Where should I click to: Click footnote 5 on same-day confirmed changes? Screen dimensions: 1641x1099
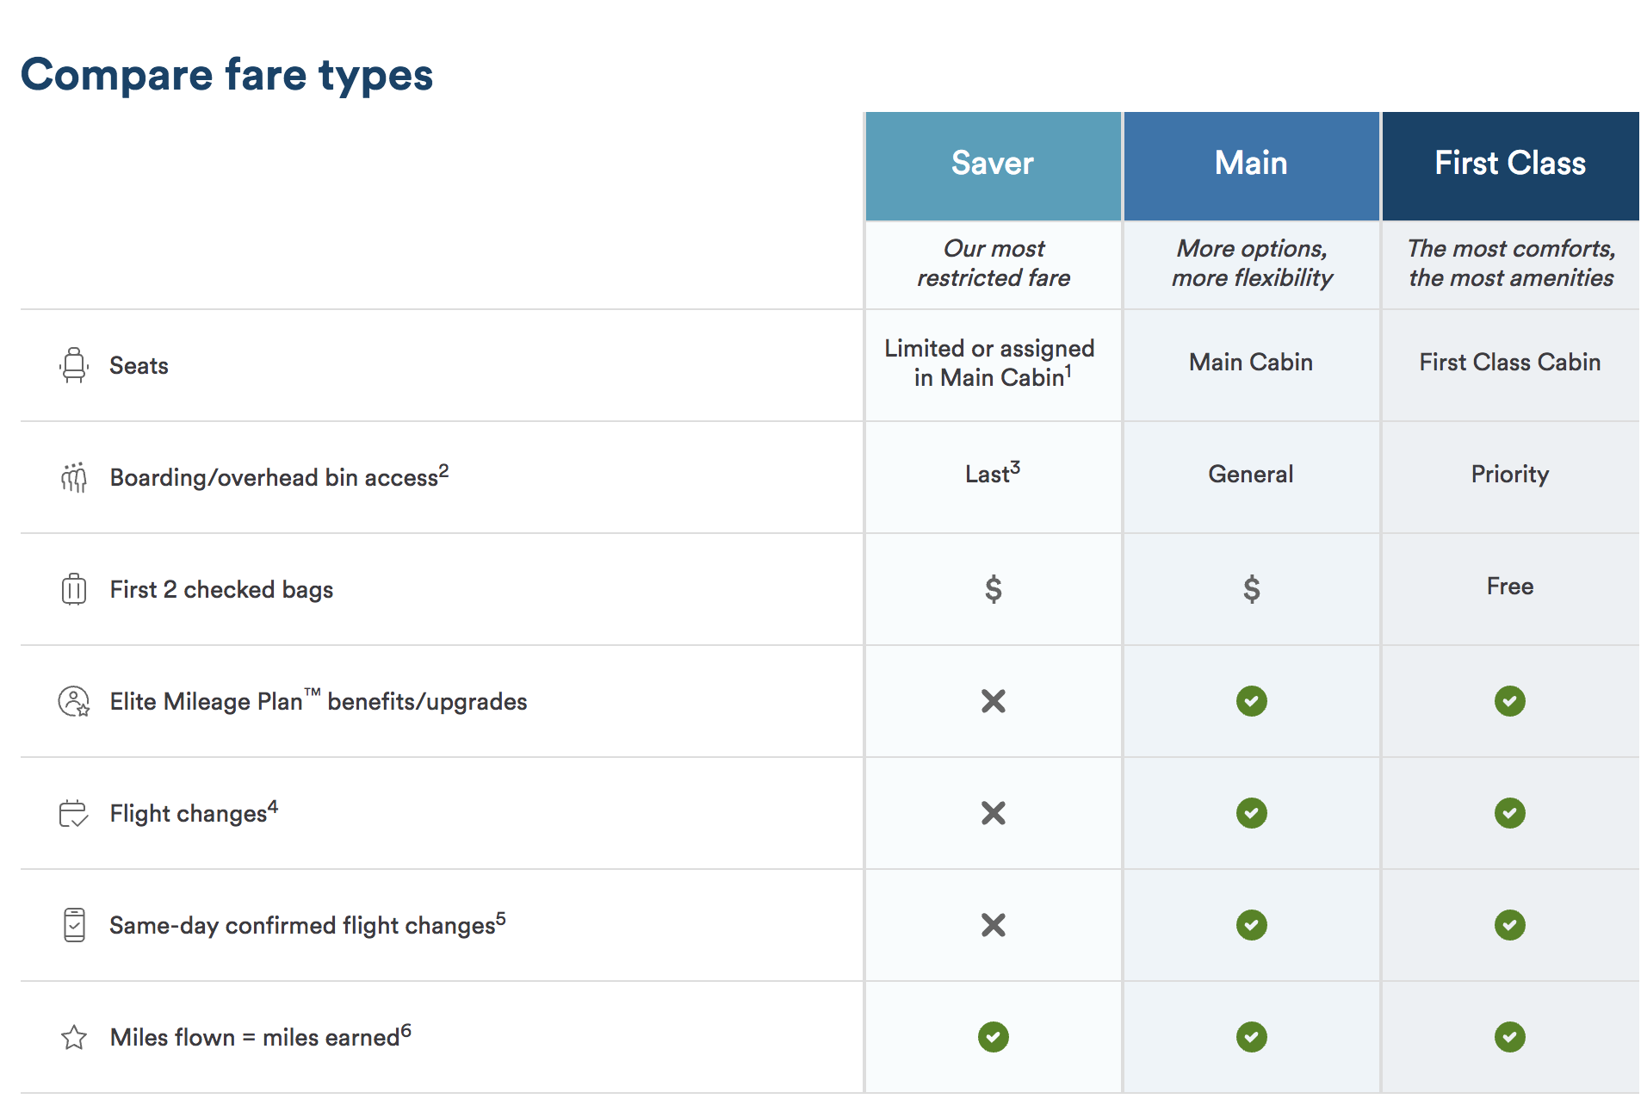click(500, 918)
